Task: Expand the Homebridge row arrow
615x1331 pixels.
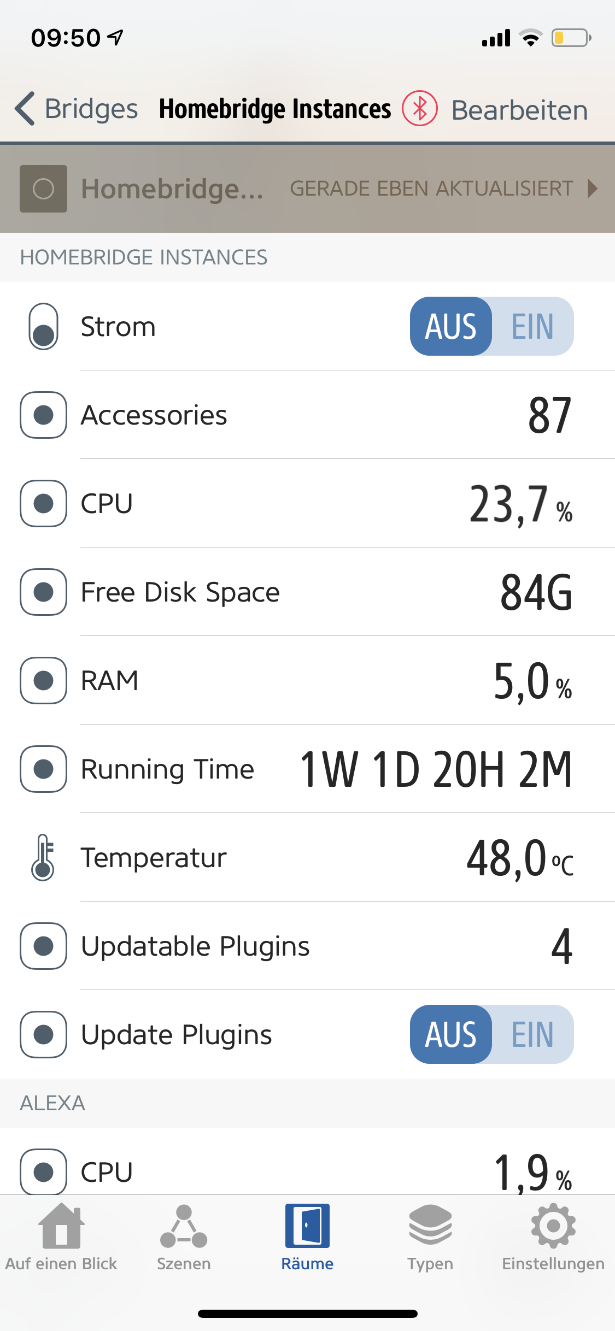Action: (x=593, y=189)
